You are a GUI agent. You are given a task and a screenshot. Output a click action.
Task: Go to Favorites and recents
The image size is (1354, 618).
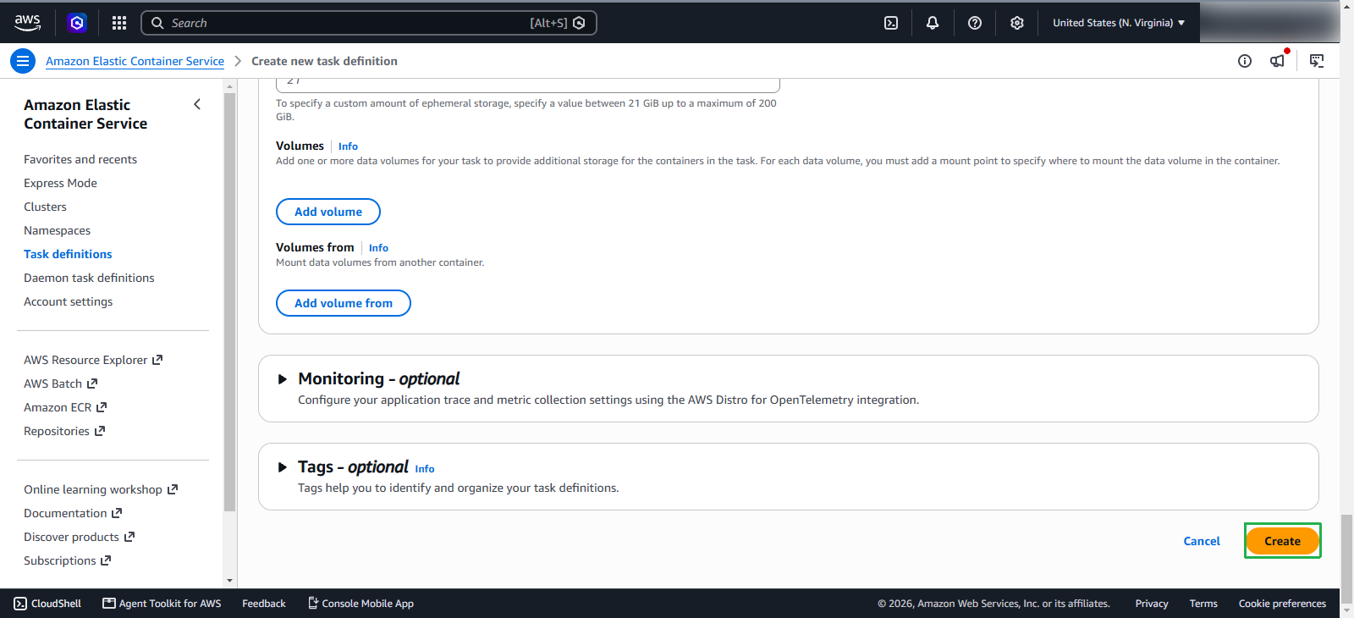80,159
